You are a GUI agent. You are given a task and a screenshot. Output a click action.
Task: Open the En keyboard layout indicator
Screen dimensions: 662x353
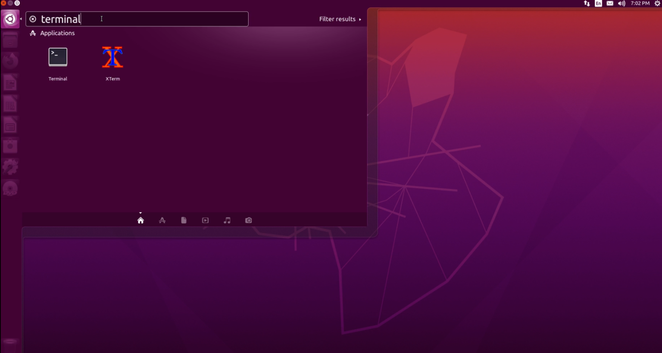click(x=598, y=3)
